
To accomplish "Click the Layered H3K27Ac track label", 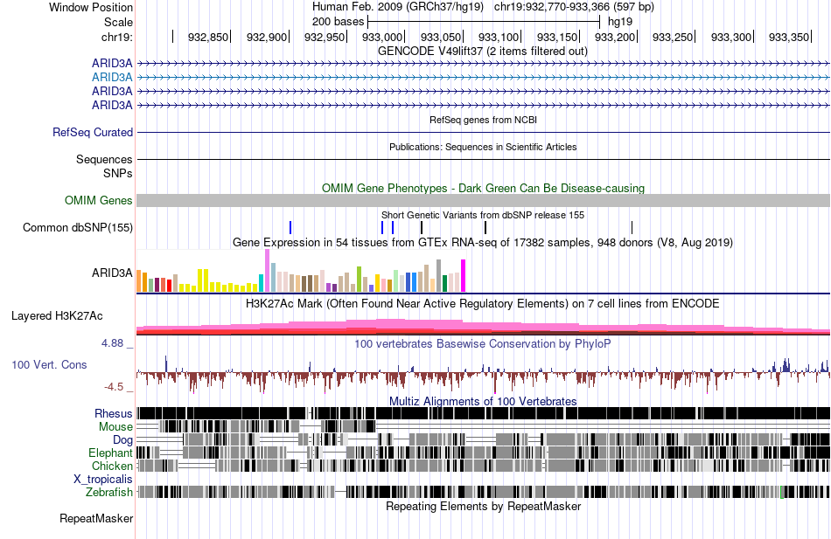I will coord(57,316).
